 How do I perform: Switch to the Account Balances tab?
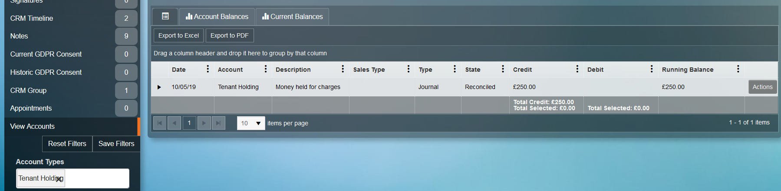[x=217, y=16]
